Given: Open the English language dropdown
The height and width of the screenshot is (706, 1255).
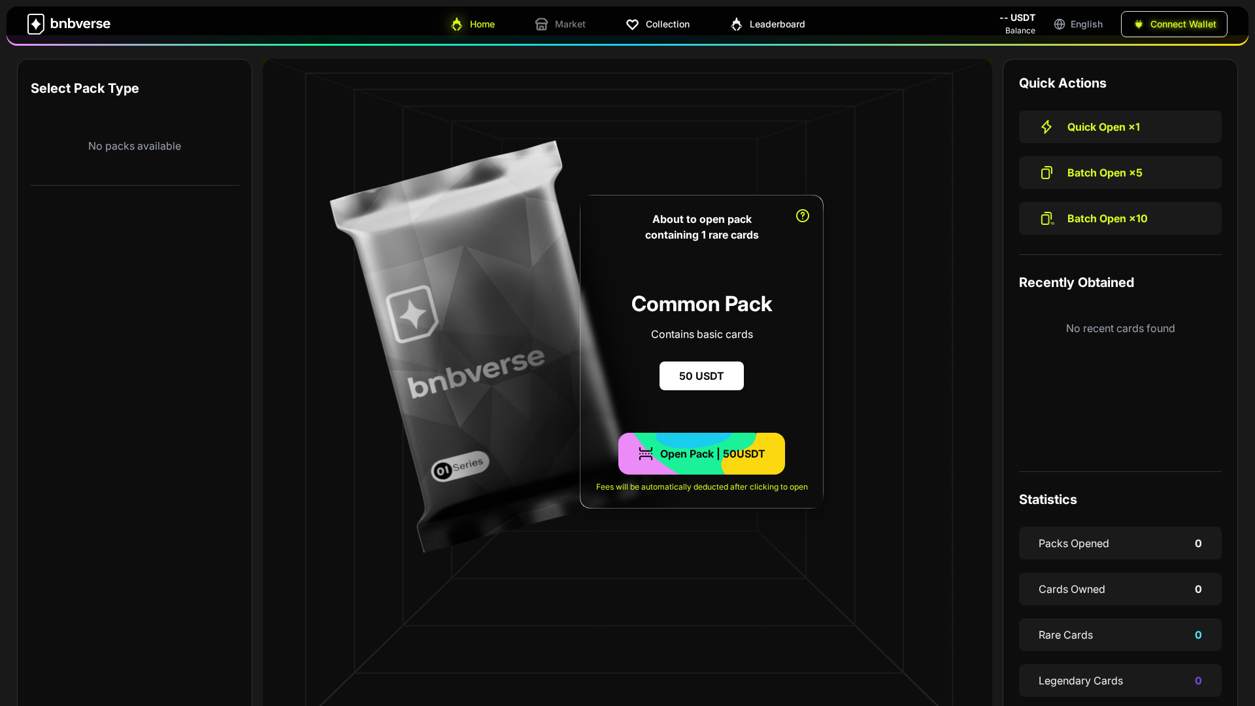Looking at the screenshot, I should [1079, 24].
